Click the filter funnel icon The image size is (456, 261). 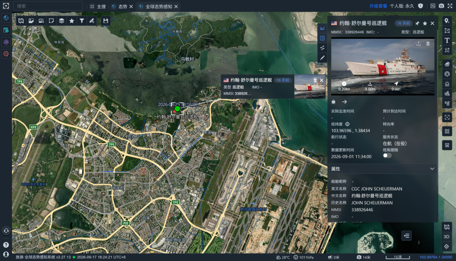click(82, 21)
